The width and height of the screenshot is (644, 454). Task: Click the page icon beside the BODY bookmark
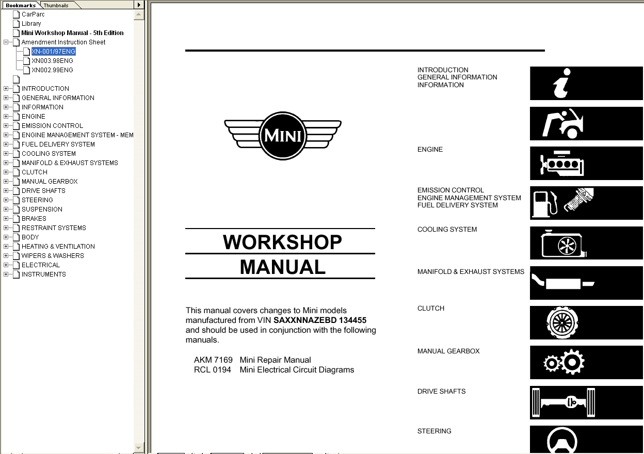(x=16, y=237)
